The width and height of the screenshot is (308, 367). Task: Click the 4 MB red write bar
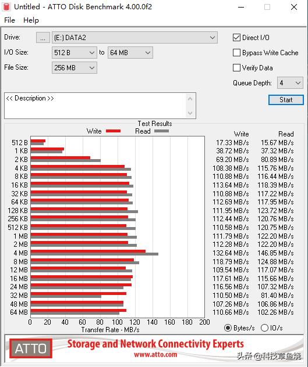[x=88, y=251]
